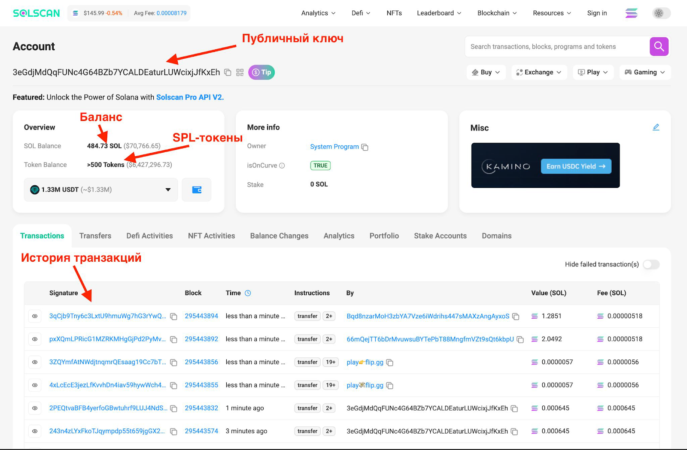
Task: Preview transaction 3qCjb9Tny6c3... with eye icon
Action: pos(35,316)
